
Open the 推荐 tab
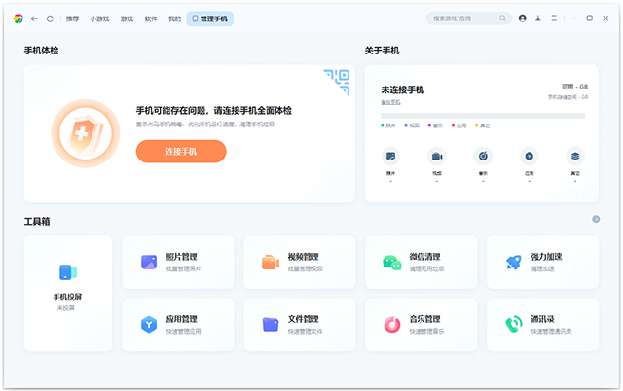(72, 18)
